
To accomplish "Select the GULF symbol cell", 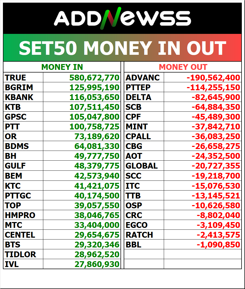I will pos(15,166).
